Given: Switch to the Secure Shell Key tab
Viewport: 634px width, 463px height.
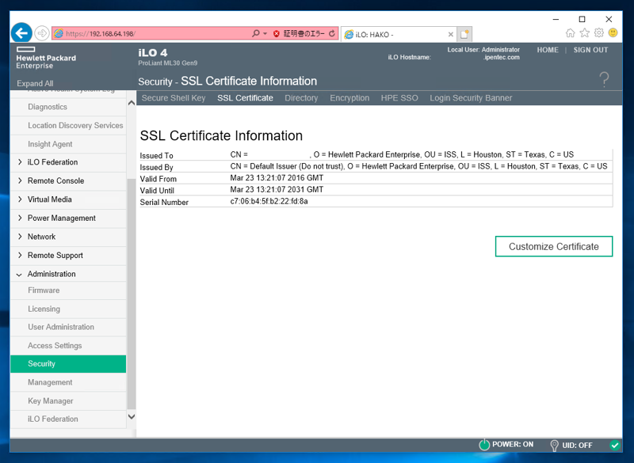Looking at the screenshot, I should click(x=174, y=98).
